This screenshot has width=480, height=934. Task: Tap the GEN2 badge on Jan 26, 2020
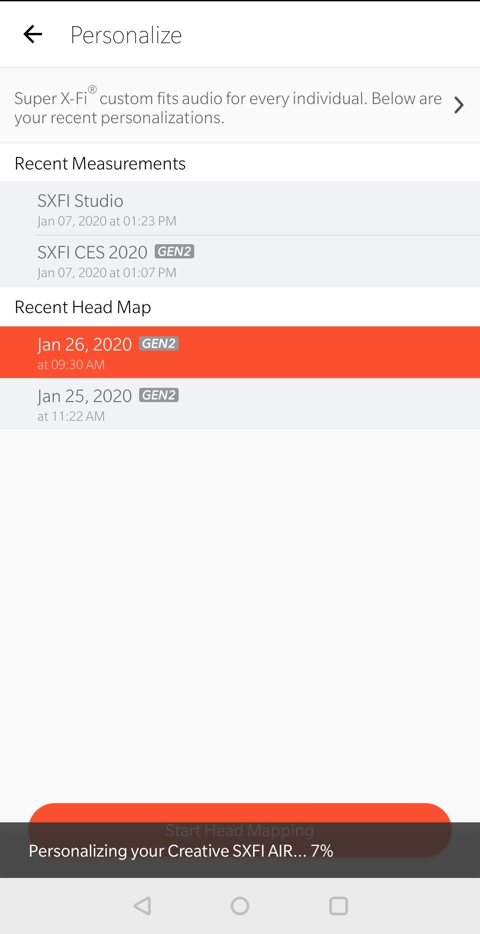click(159, 344)
